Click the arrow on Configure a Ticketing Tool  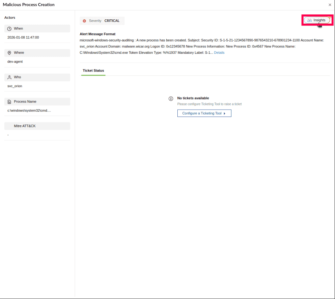(x=225, y=114)
